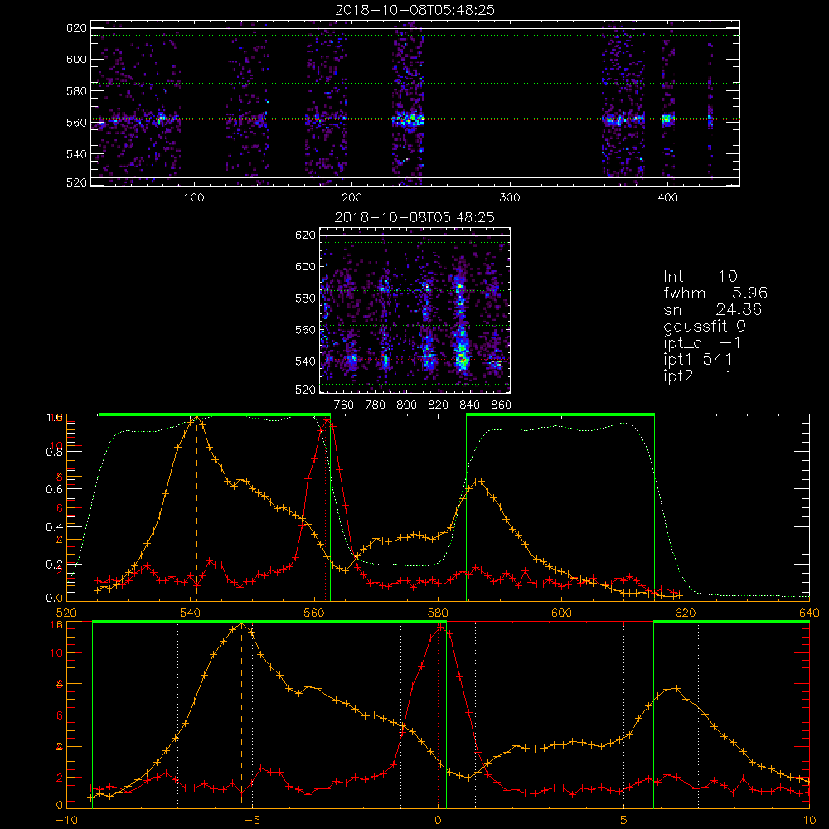Select the 'ipt2 -1' readout line
This screenshot has width=829, height=829.
(x=697, y=376)
